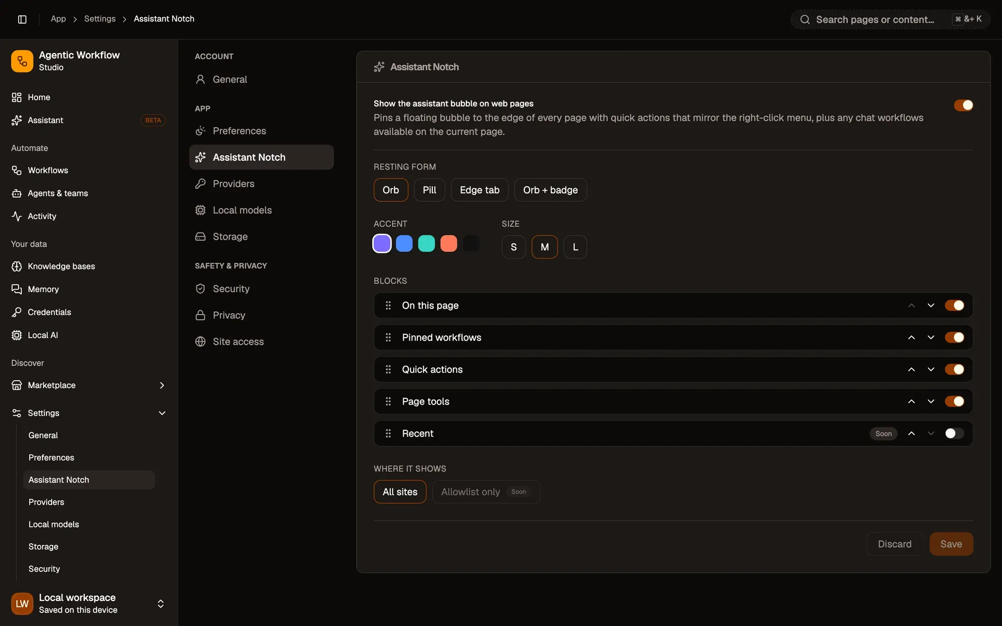Click the Discard button
The width and height of the screenshot is (1002, 626).
(x=894, y=544)
